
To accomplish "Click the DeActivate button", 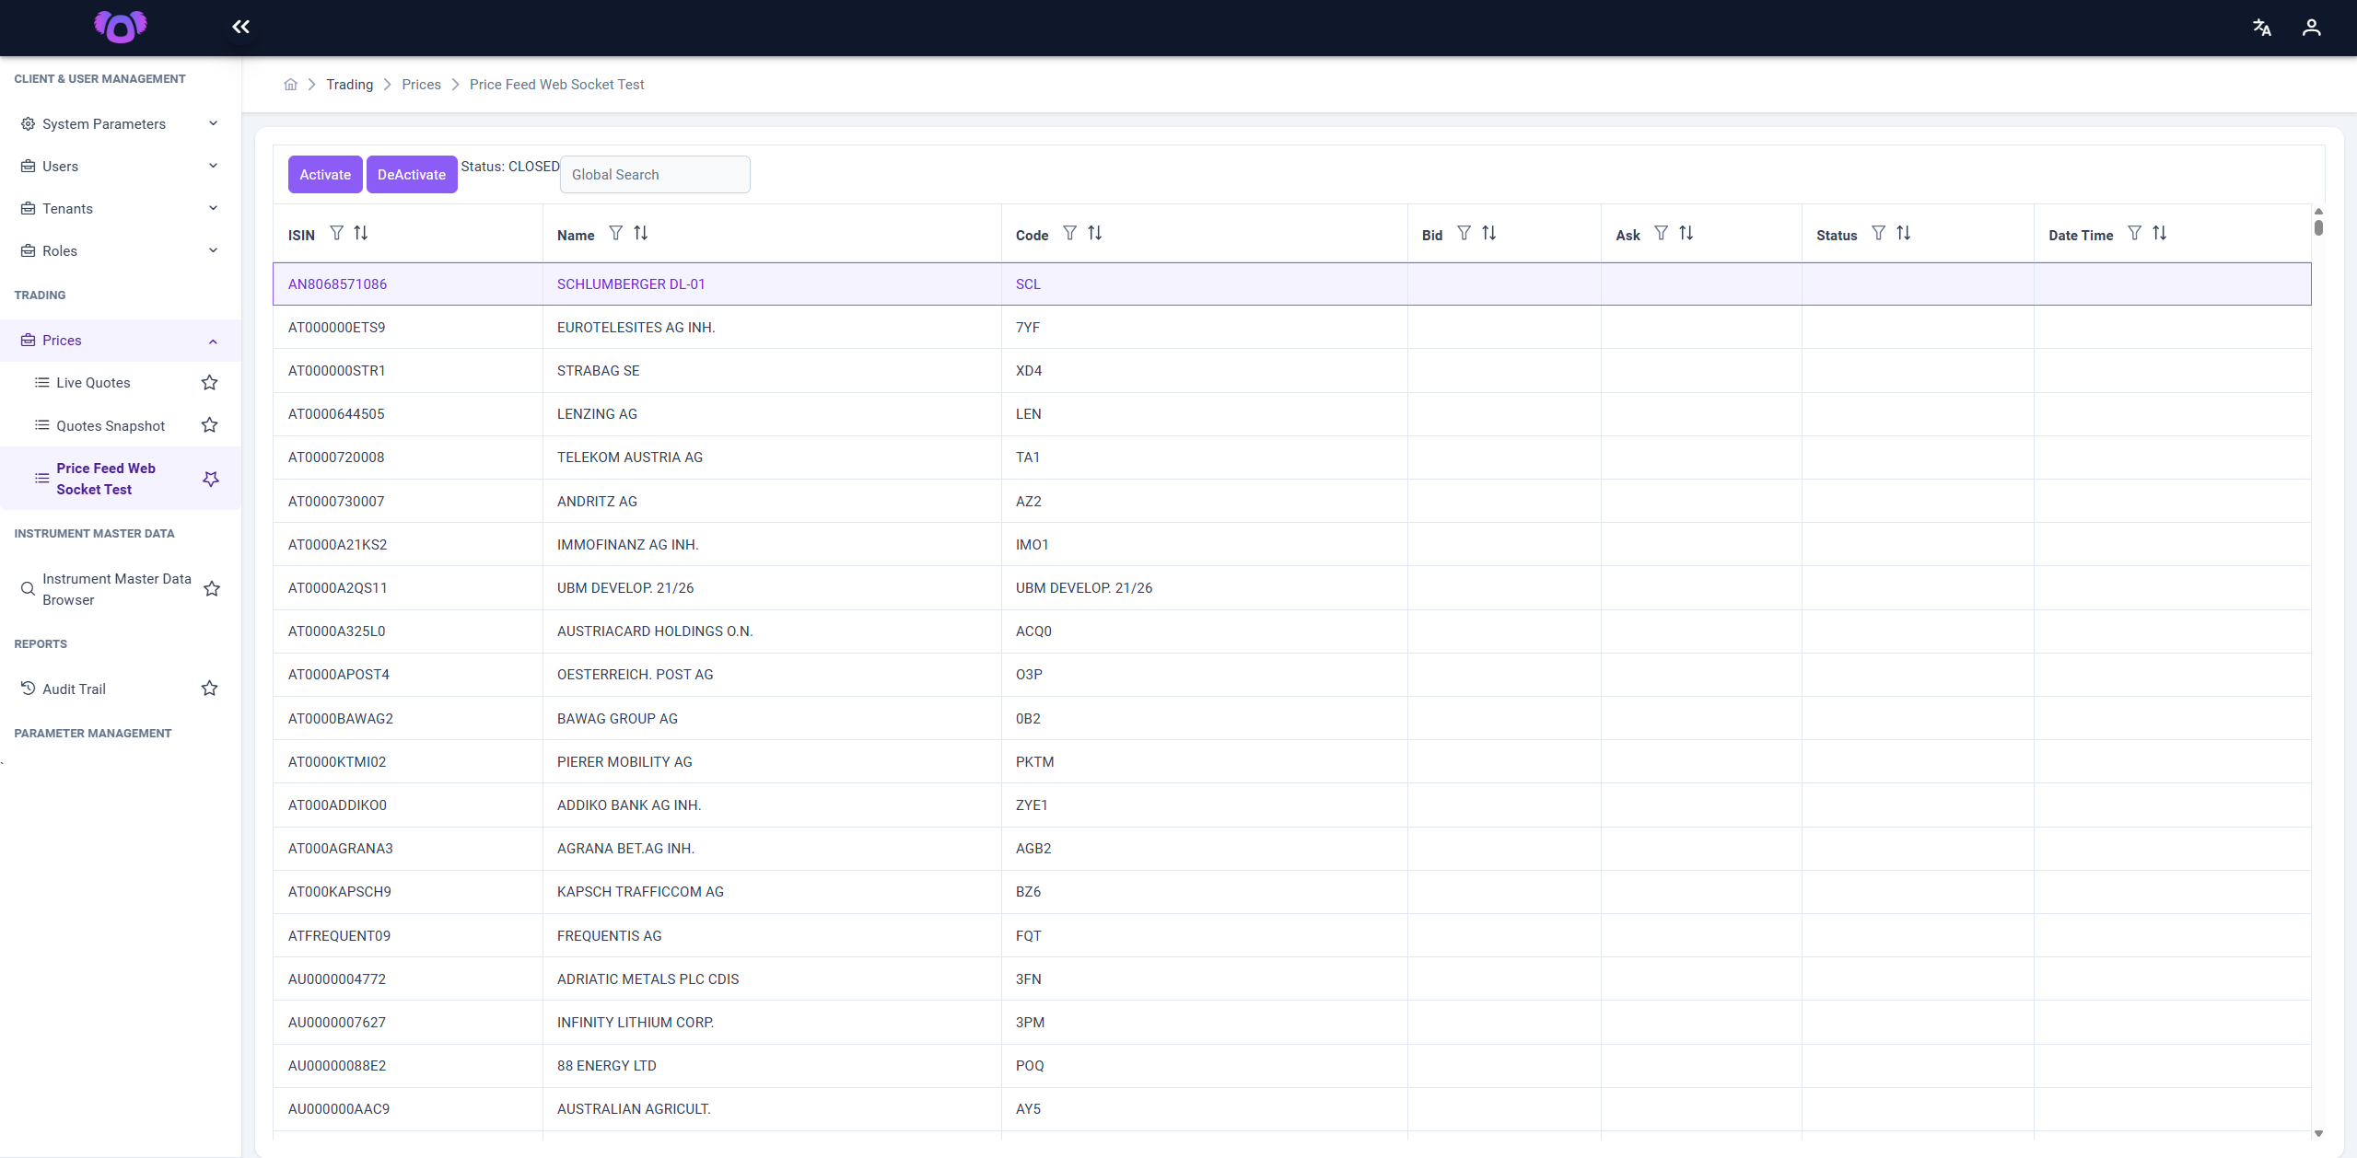I will click(x=412, y=175).
